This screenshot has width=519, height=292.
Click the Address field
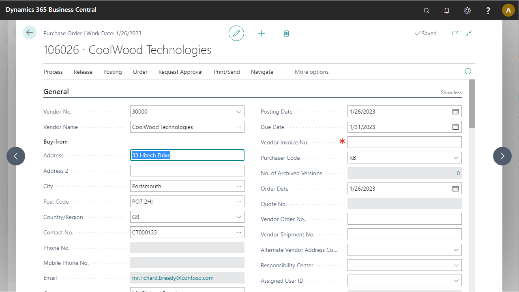click(x=187, y=155)
